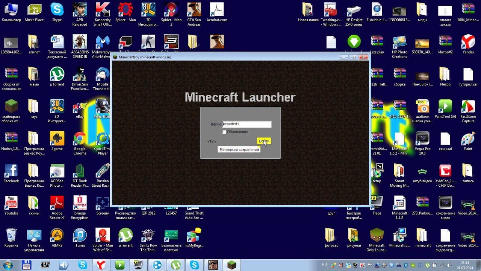Screen dimensions: 481x271
Task: Switch the RU language indicator in tray
Action: click(324, 264)
